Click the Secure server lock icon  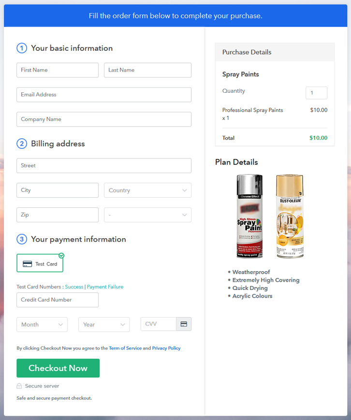19,386
